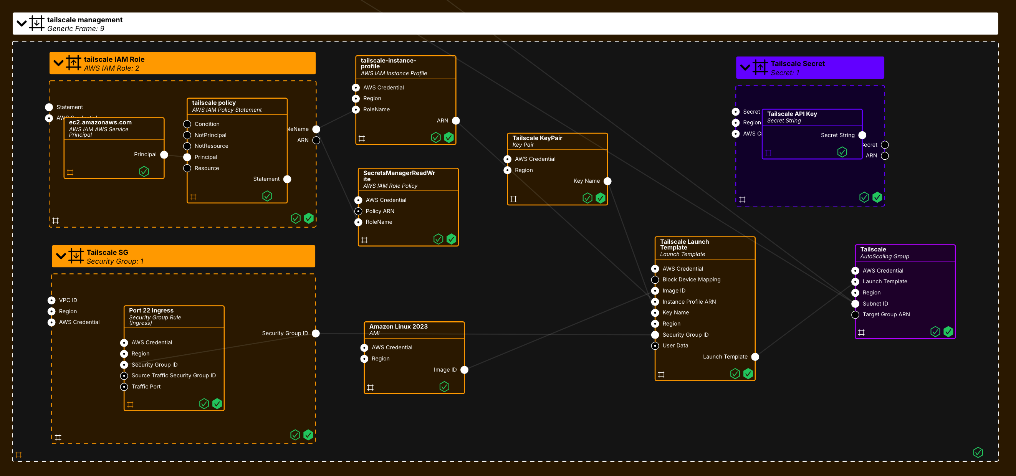Select the Tailscale AutoScaling Group node title
Viewport: 1016px width, 476px height.
click(873, 250)
